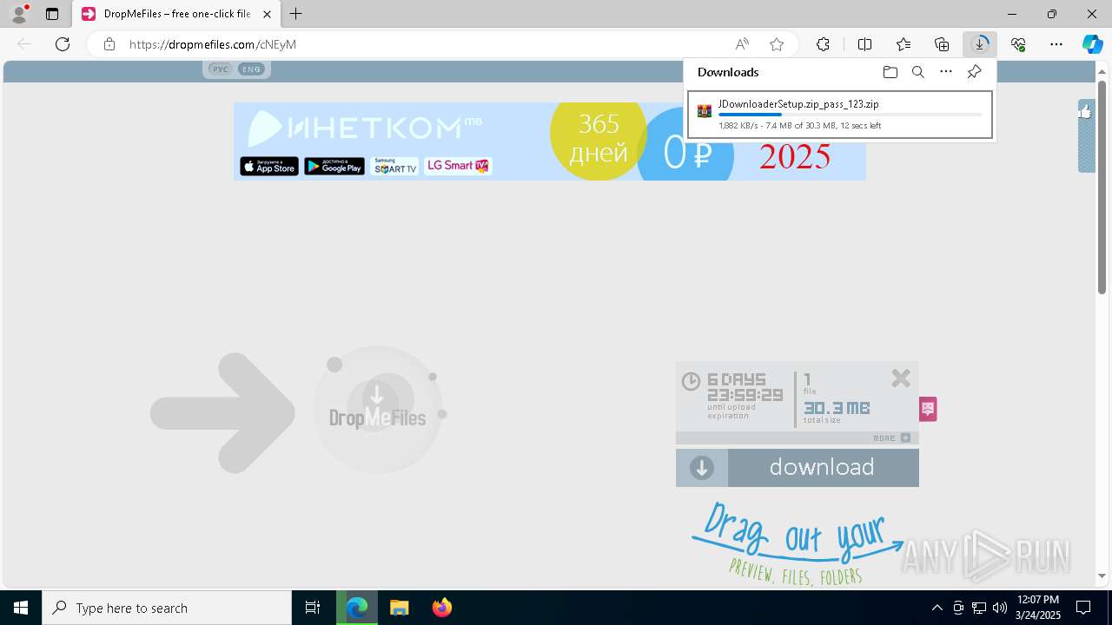Open Task View

[x=313, y=608]
